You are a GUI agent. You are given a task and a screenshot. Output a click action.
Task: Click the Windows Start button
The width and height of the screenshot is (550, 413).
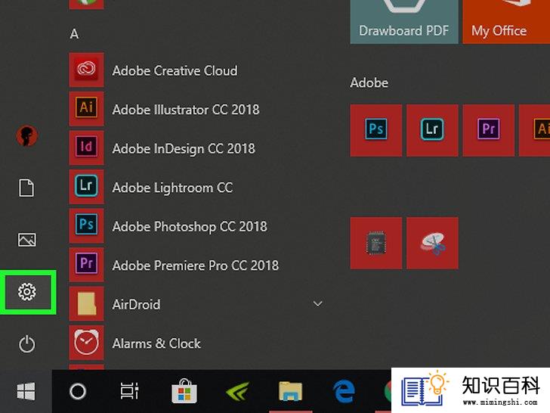[x=26, y=391]
